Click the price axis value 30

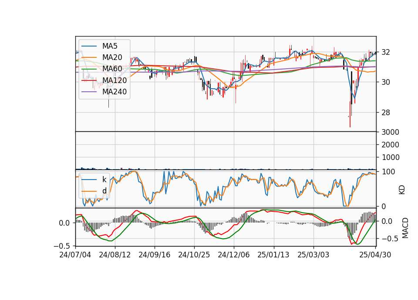pyautogui.click(x=386, y=82)
